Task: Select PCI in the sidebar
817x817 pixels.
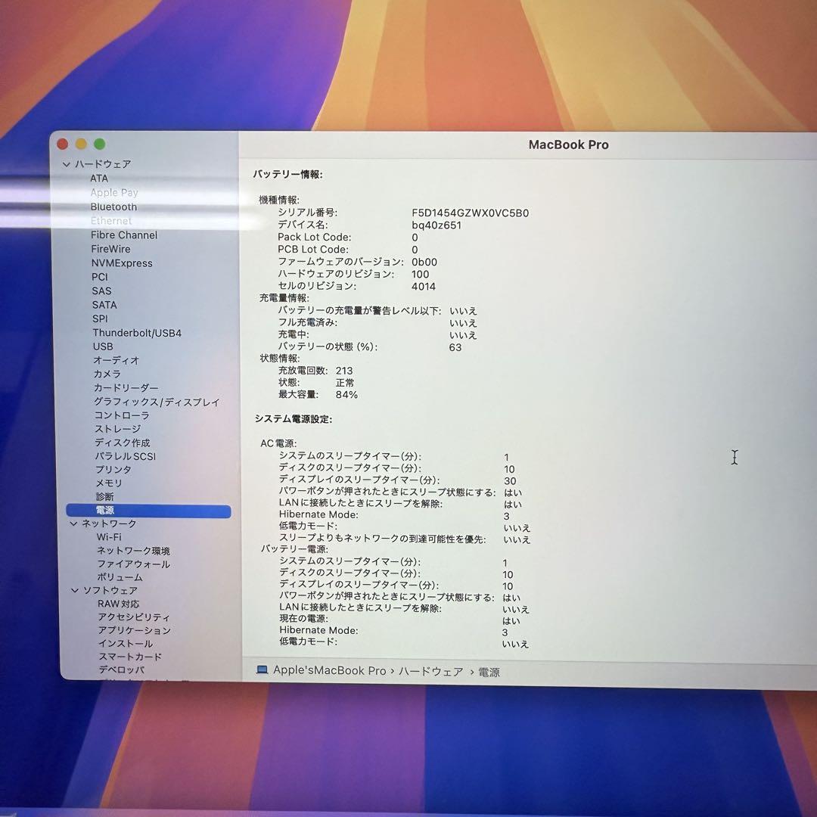Action: tap(100, 277)
